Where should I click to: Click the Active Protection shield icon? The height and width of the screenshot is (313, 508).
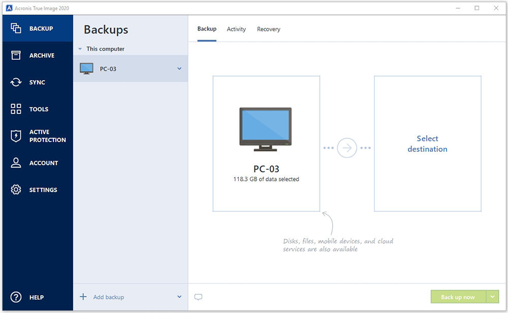[x=16, y=136]
